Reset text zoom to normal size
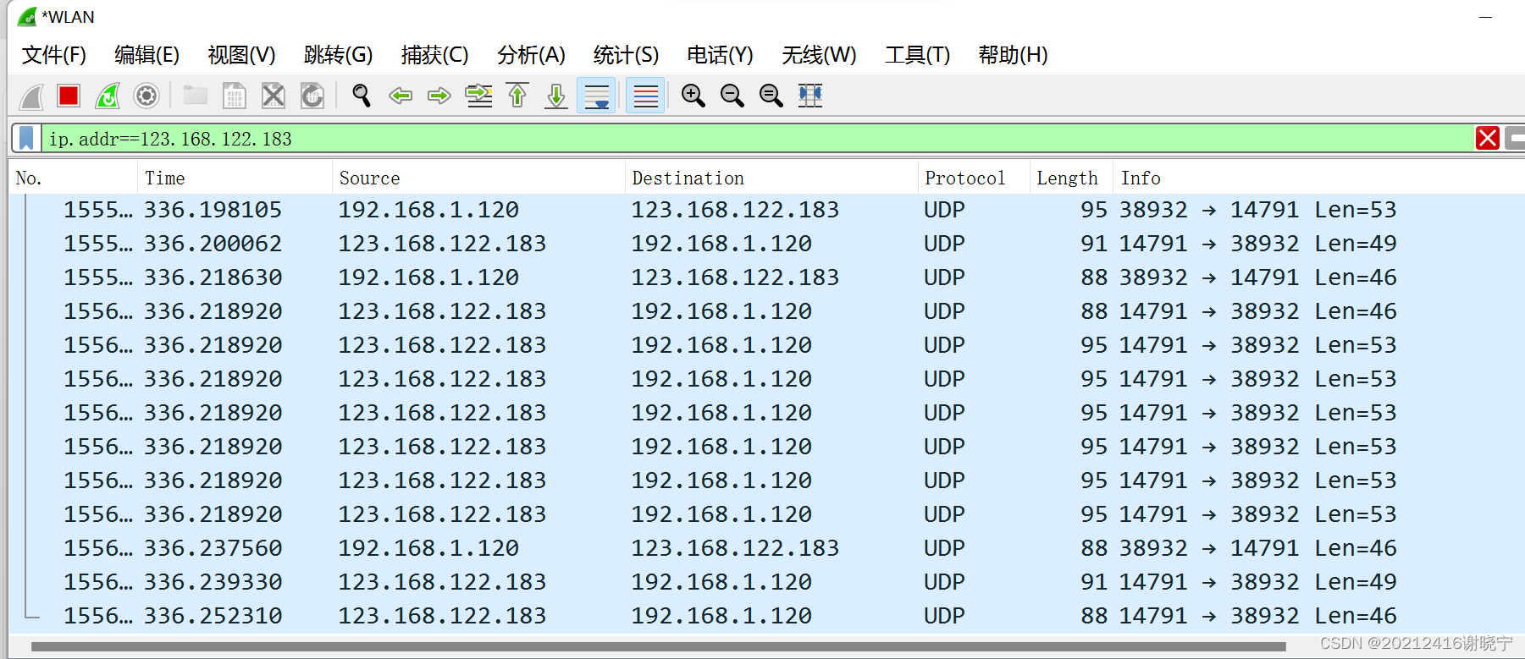 point(771,96)
